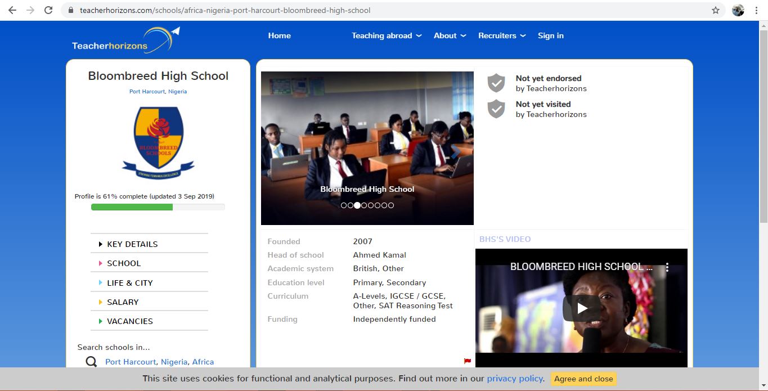Click the Teacherhorizons logo

click(x=125, y=41)
